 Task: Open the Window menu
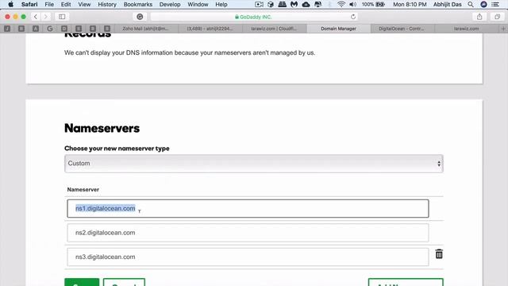tap(198, 5)
